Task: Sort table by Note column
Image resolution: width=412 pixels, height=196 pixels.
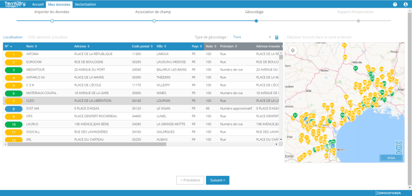Action: [x=211, y=46]
